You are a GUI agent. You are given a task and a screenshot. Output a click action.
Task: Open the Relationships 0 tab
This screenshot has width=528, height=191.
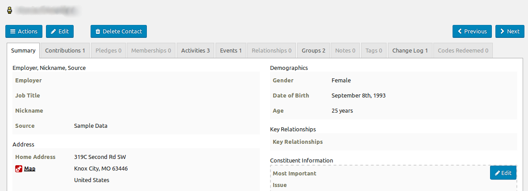pyautogui.click(x=271, y=50)
